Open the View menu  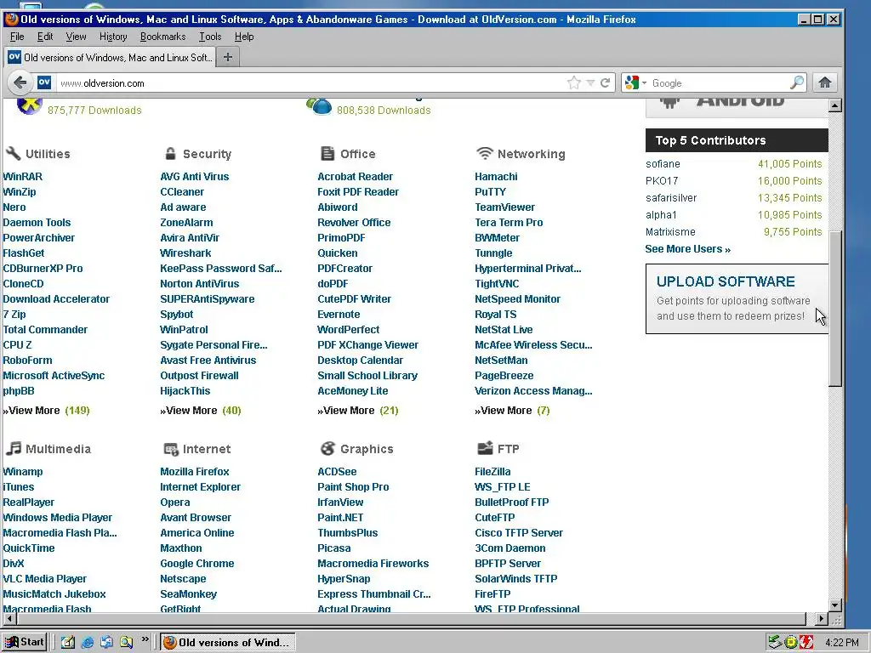(76, 37)
